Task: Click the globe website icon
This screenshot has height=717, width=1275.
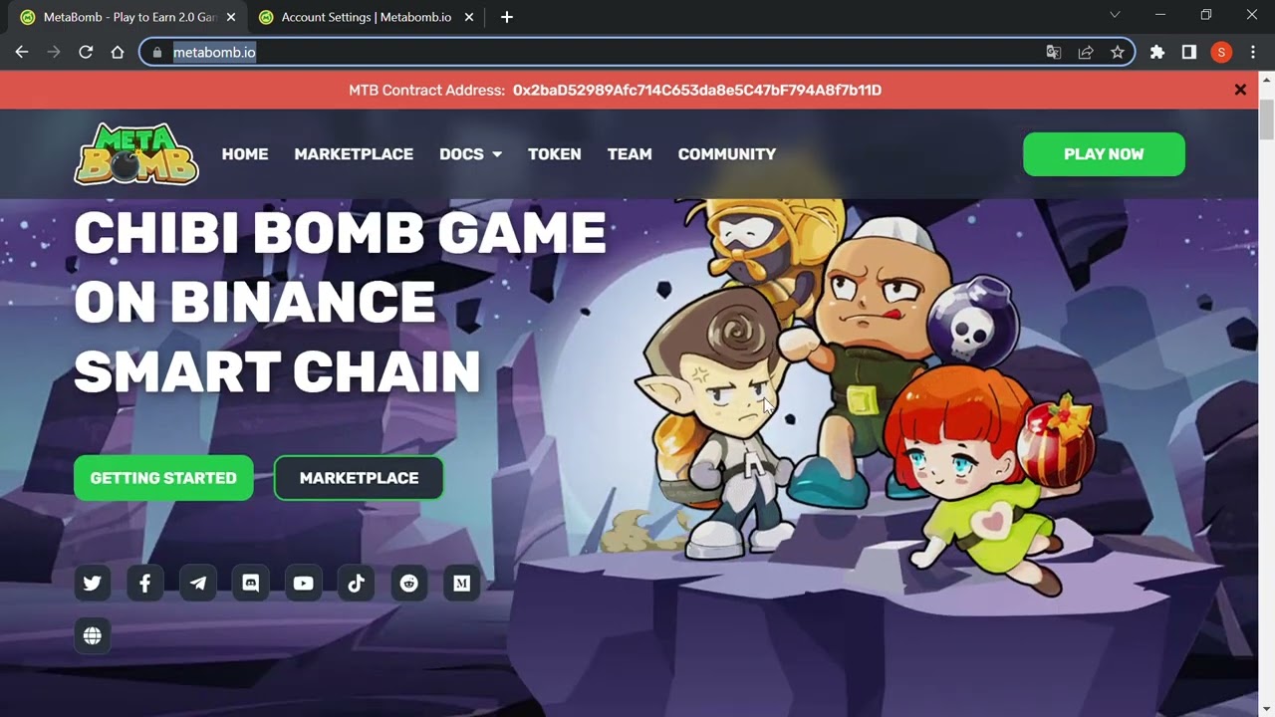Action: [93, 636]
